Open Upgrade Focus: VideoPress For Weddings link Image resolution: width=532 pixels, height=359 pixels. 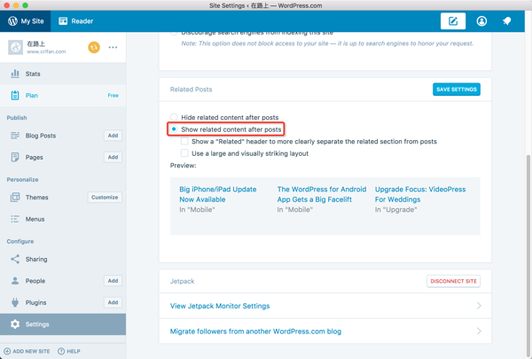(x=420, y=194)
